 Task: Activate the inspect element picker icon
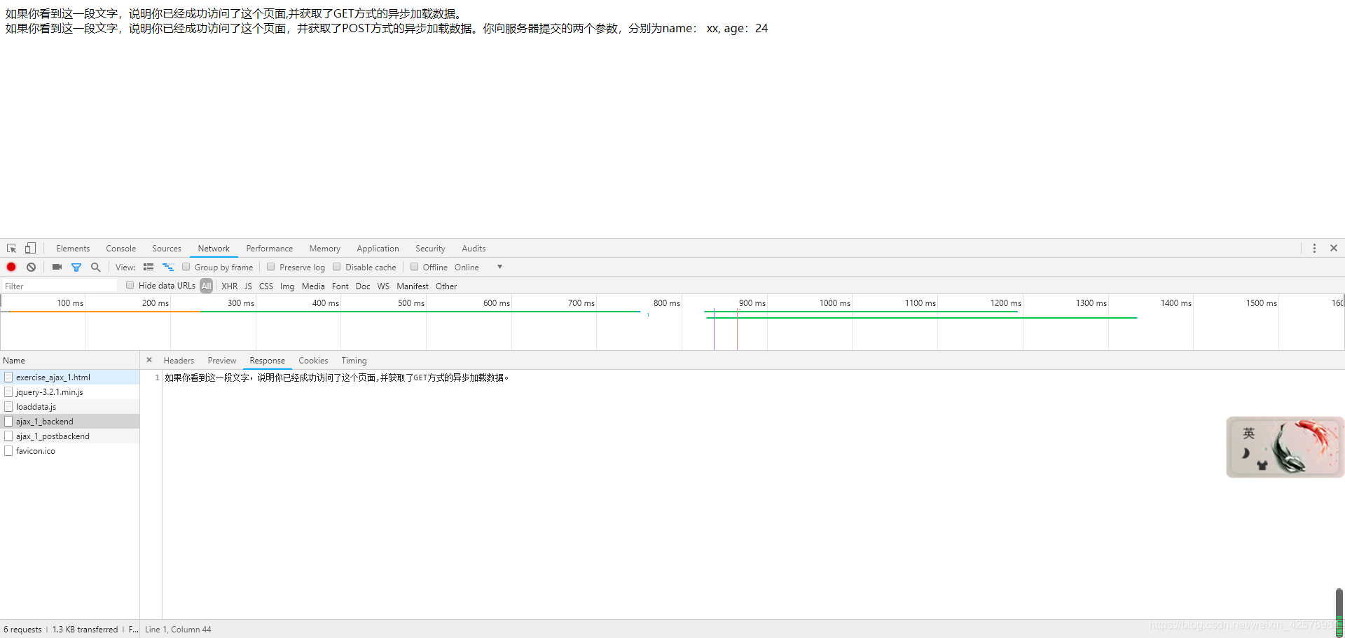(12, 249)
